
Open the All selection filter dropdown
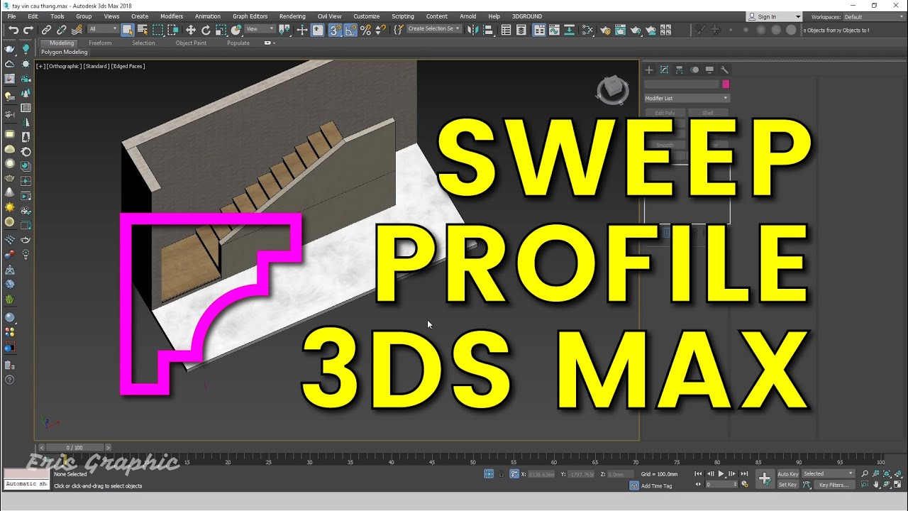(x=104, y=29)
